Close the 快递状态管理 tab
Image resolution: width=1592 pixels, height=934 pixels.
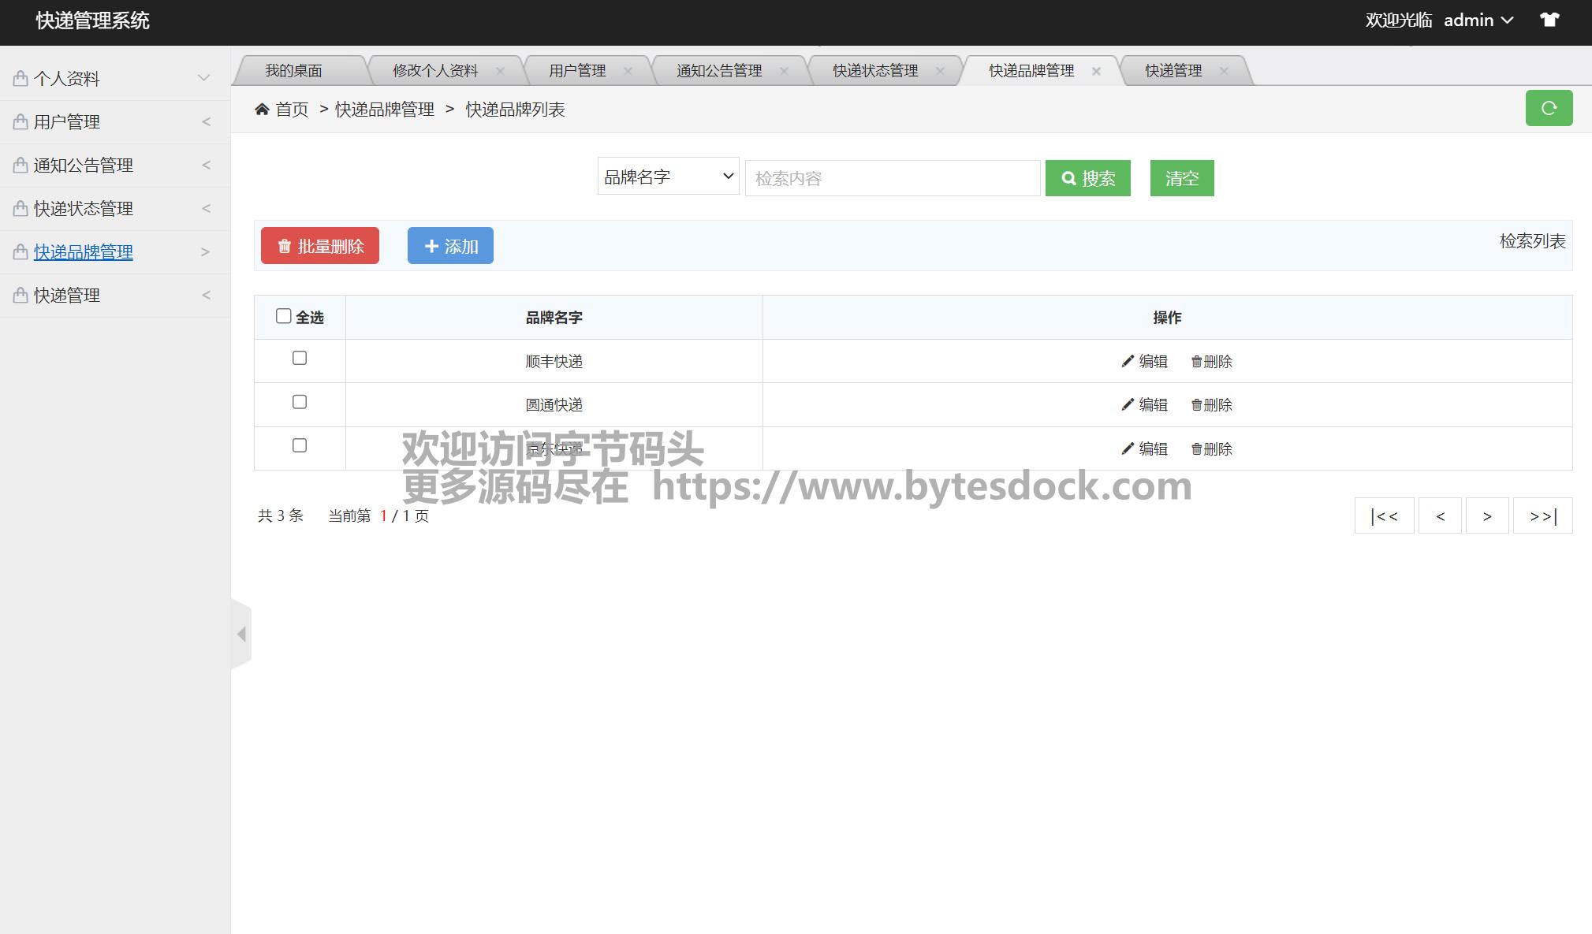pyautogui.click(x=940, y=71)
